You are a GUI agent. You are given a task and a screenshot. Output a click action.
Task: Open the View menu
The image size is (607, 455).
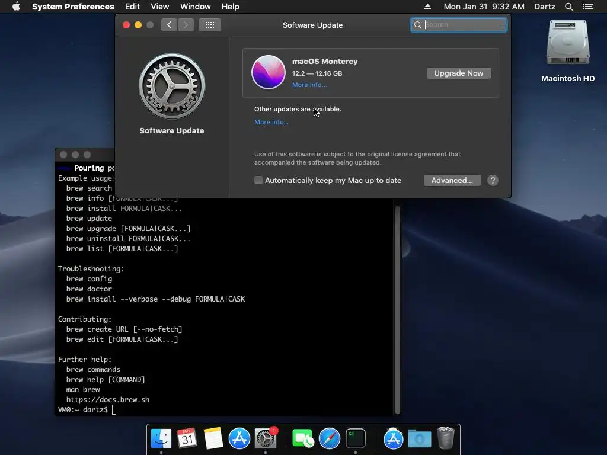coord(160,7)
